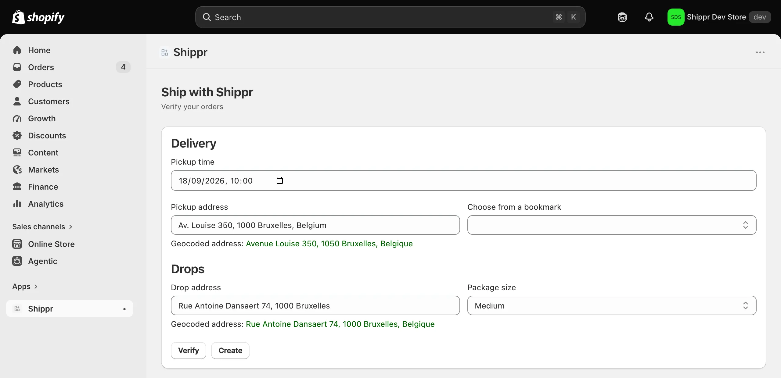Focus the Search bar
Viewport: 781px width, 378px height.
point(390,17)
